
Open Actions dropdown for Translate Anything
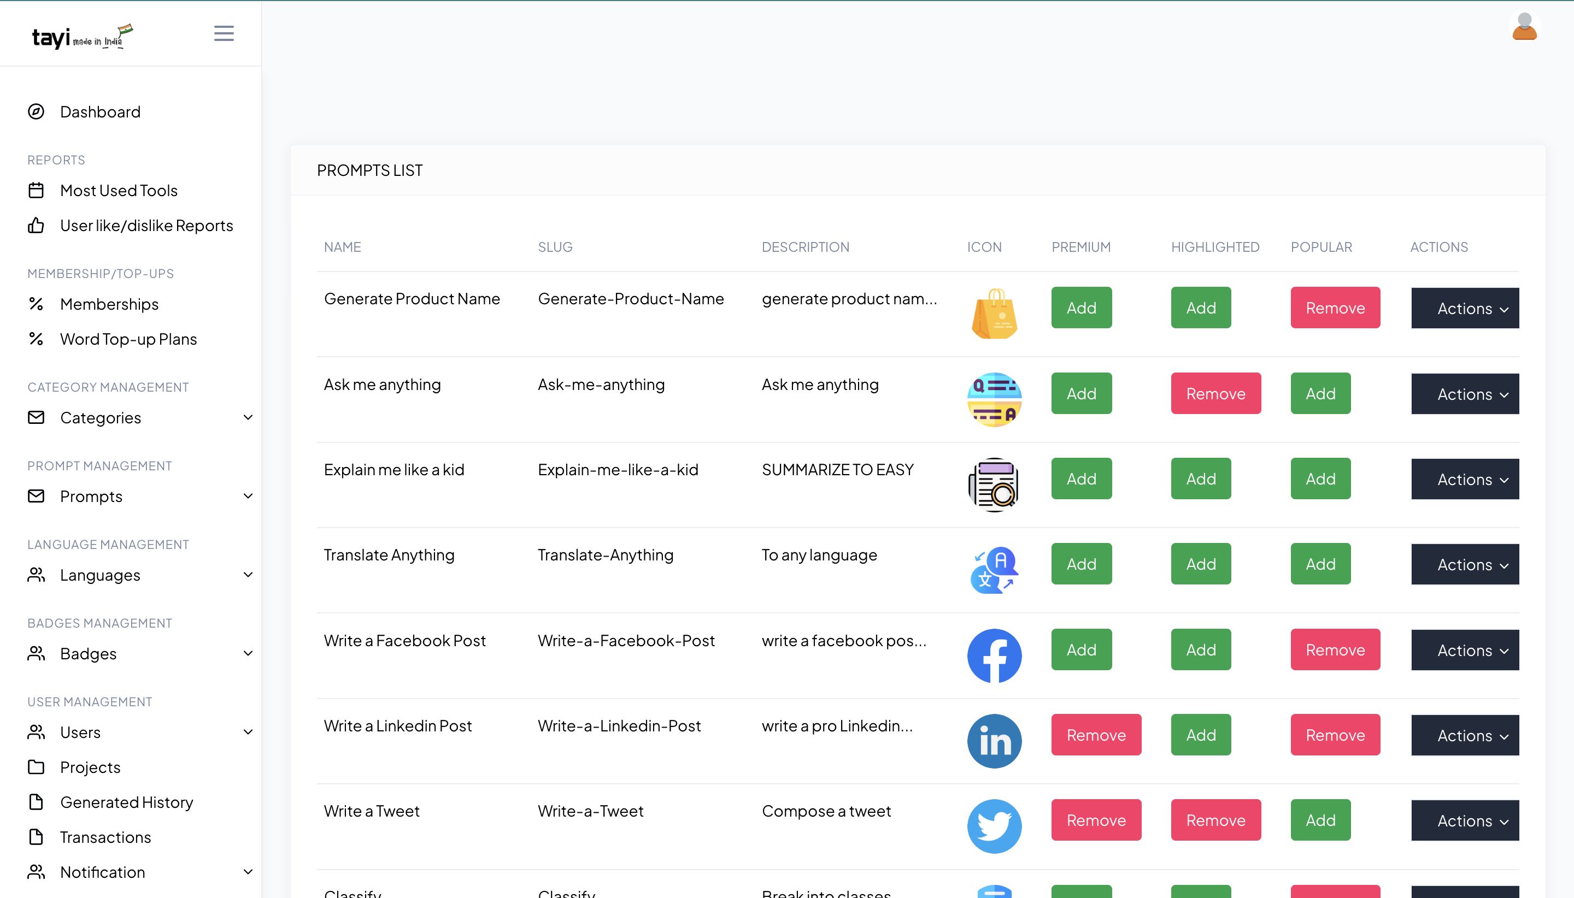pos(1465,564)
